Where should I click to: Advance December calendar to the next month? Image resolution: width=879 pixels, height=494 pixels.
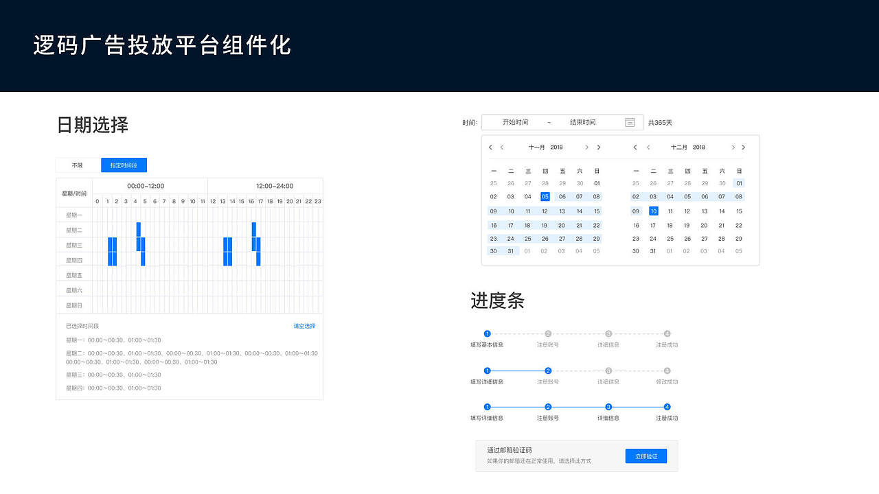pyautogui.click(x=733, y=147)
